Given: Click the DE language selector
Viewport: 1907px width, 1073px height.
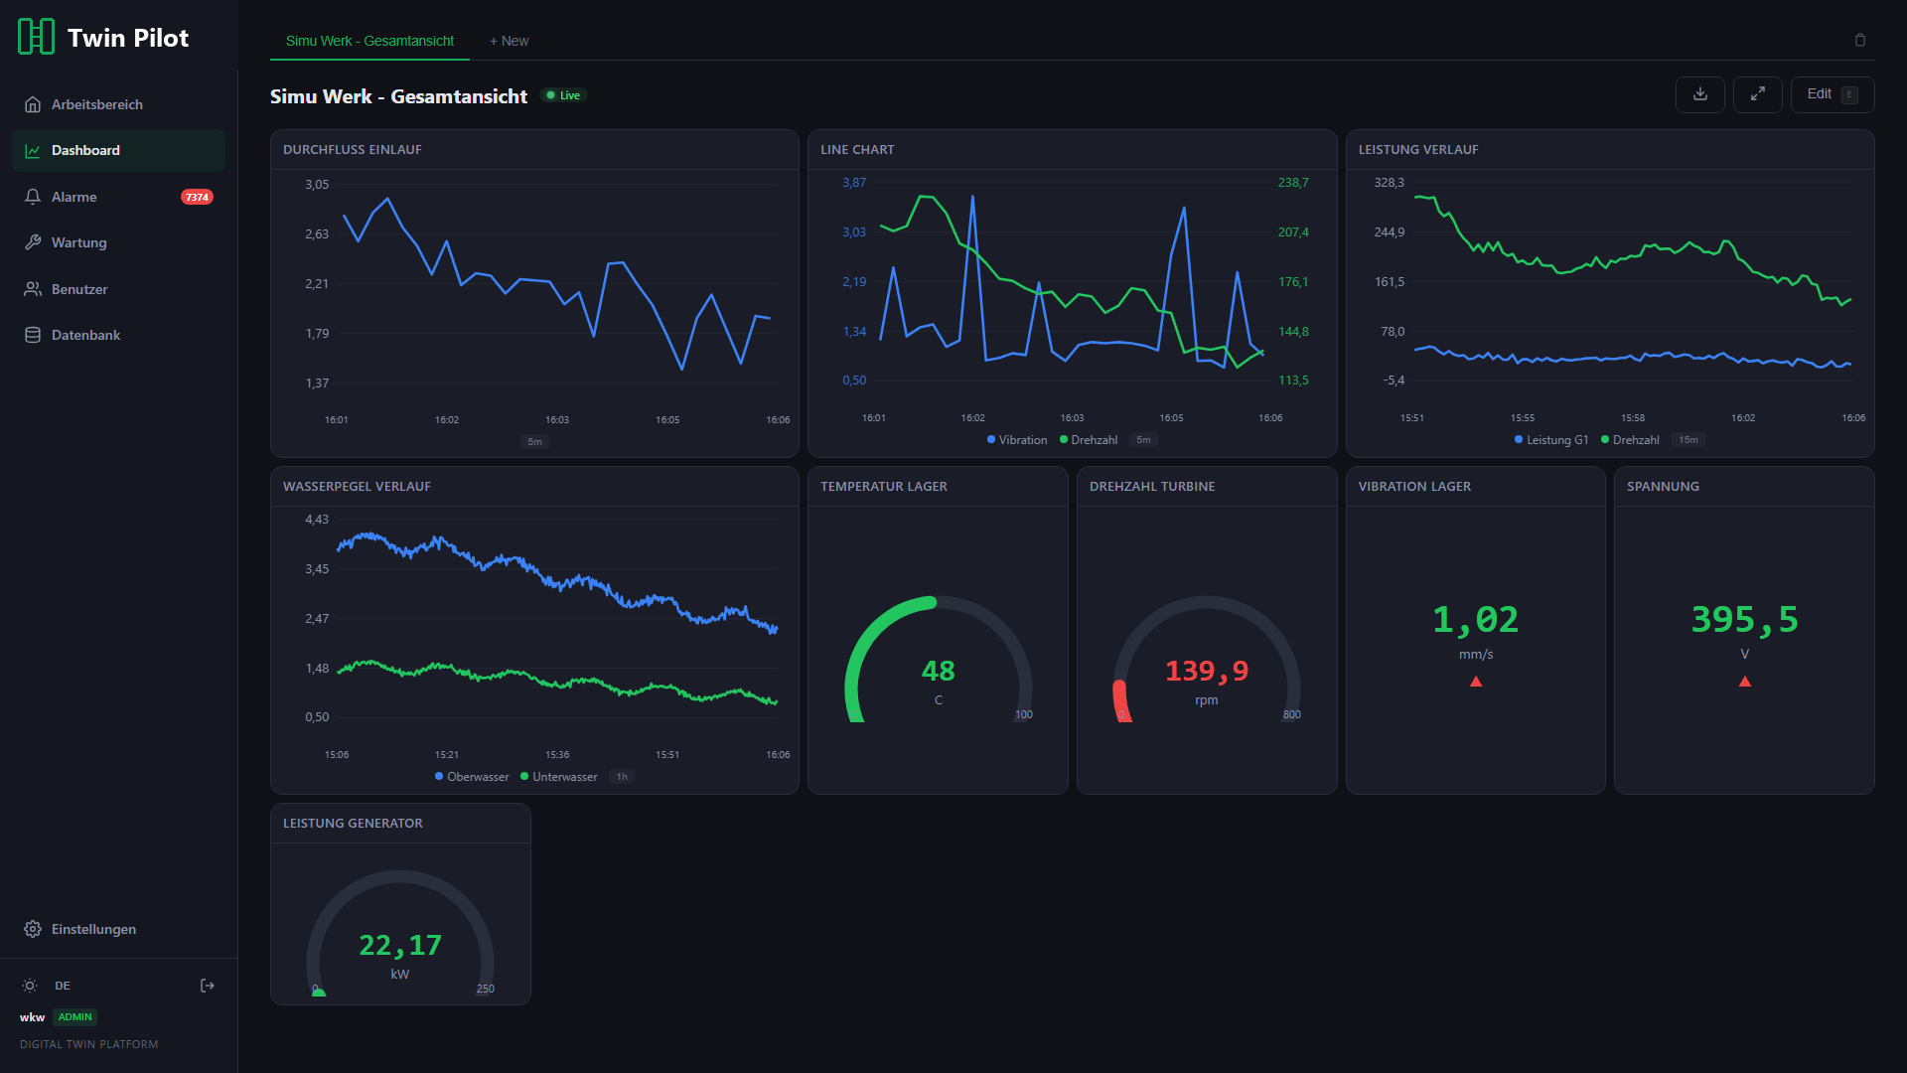Looking at the screenshot, I should click(x=63, y=986).
